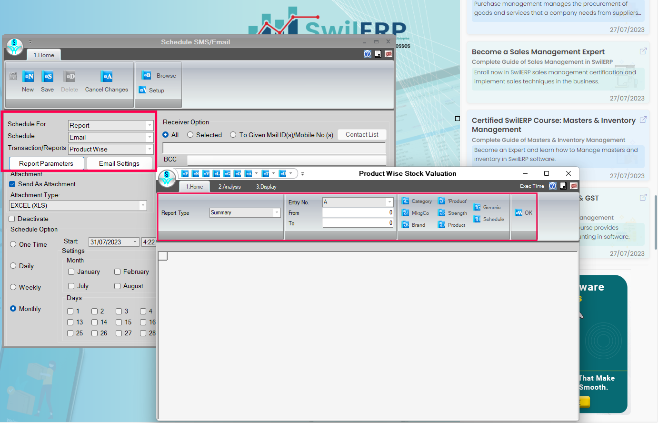The height and width of the screenshot is (423, 658).
Task: Expand the Report Type Summary dropdown
Action: (x=277, y=212)
